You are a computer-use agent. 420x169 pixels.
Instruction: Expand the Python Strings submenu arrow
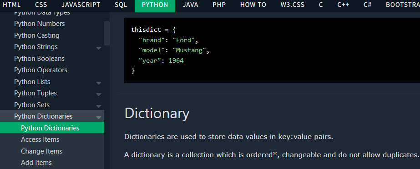pos(99,48)
